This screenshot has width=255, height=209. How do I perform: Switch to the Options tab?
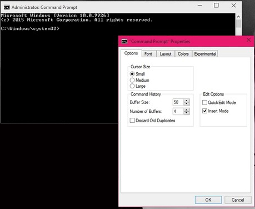point(131,53)
